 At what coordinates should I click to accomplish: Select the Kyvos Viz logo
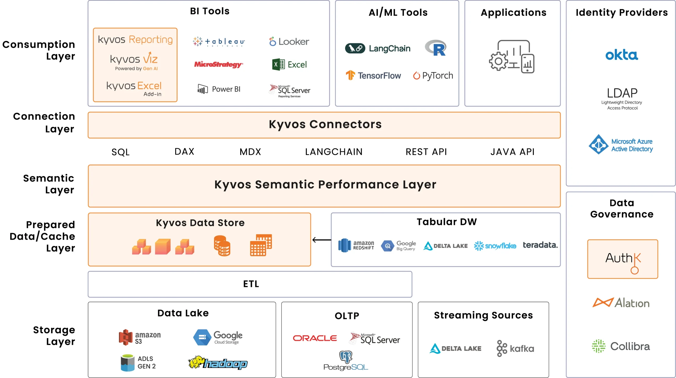pos(134,61)
